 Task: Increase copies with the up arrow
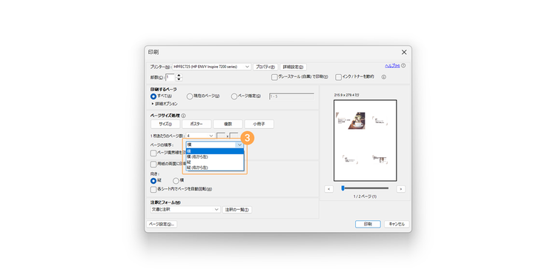click(179, 75)
